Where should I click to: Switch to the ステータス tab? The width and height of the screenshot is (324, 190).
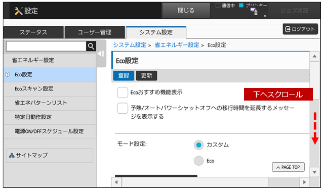[x=33, y=32]
